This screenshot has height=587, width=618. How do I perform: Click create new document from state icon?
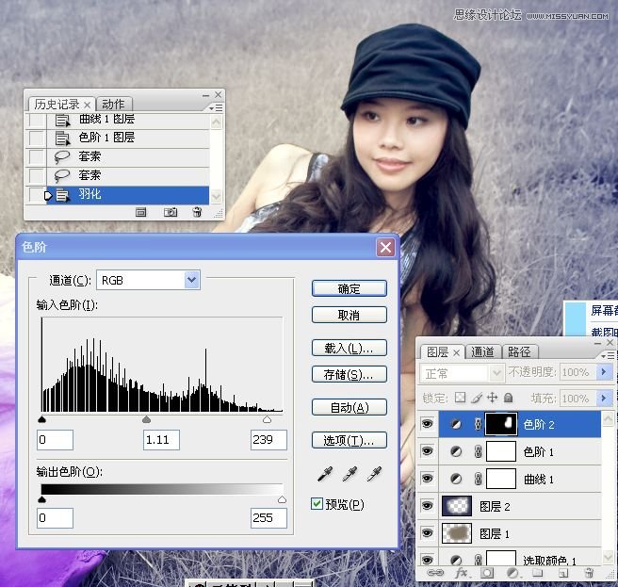pos(140,213)
